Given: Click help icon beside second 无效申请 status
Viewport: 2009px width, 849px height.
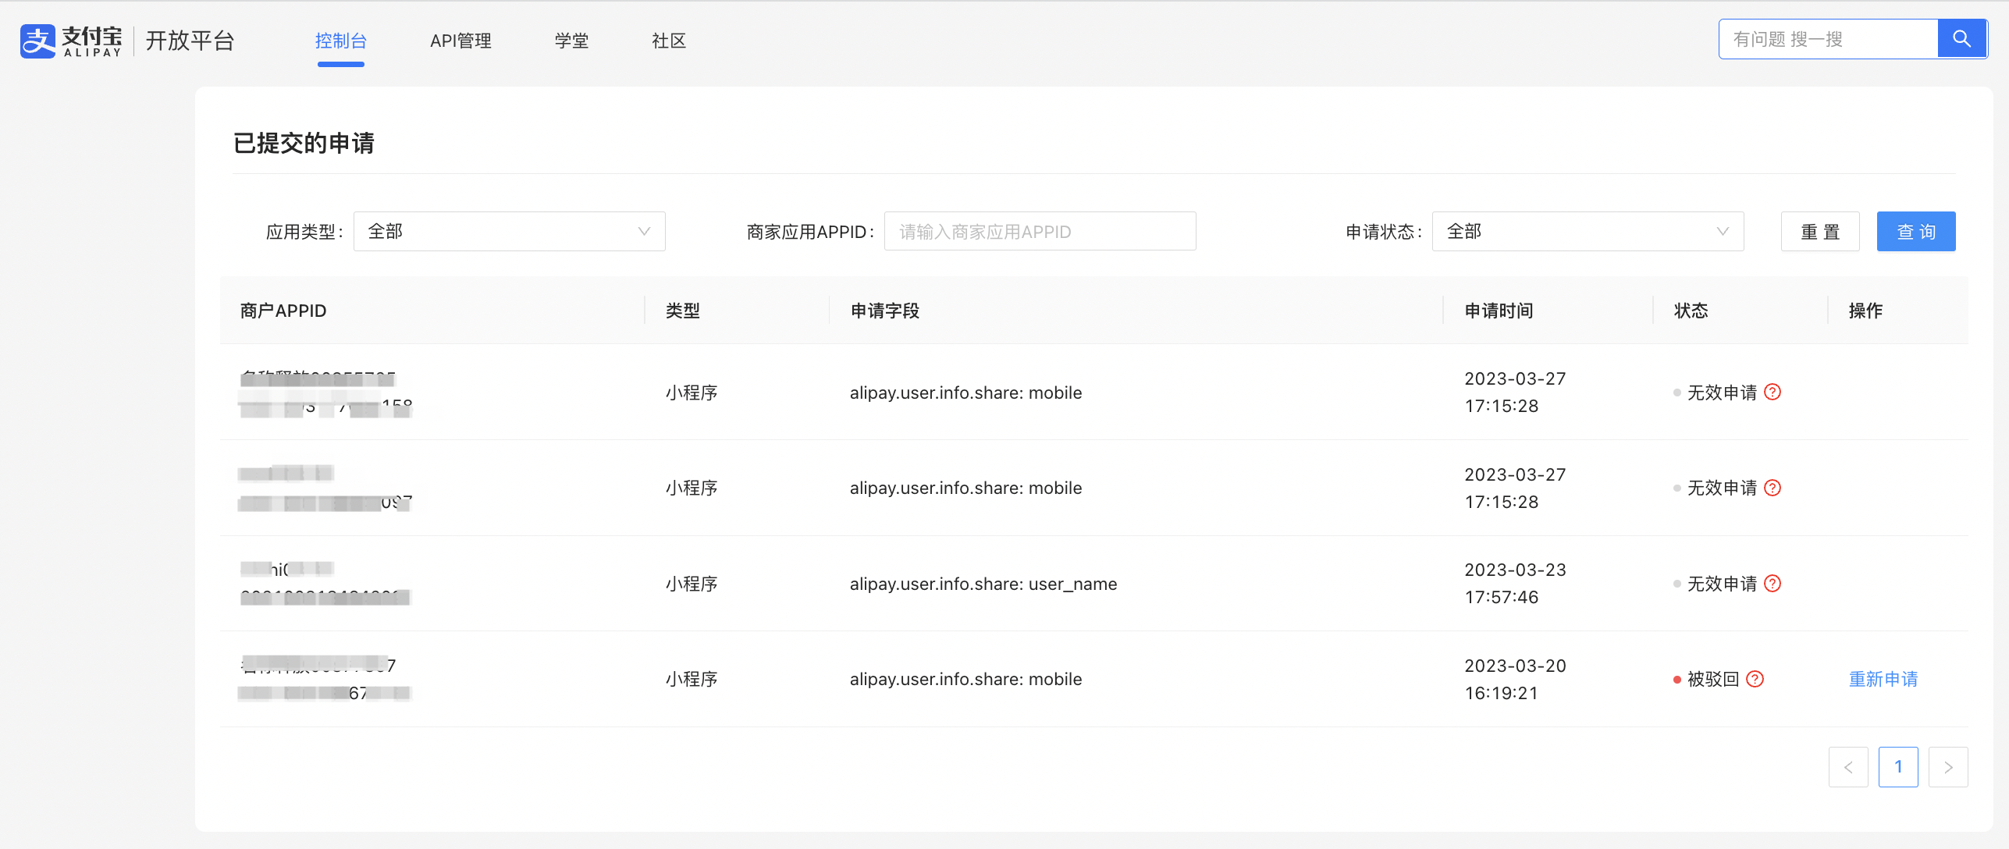Looking at the screenshot, I should (1773, 488).
